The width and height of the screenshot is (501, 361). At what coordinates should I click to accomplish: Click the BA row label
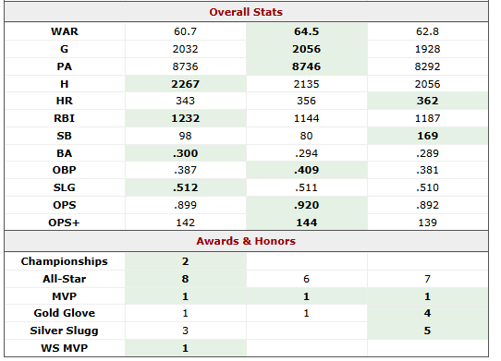[65, 153]
